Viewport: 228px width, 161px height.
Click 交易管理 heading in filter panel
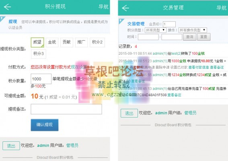coord(136,24)
